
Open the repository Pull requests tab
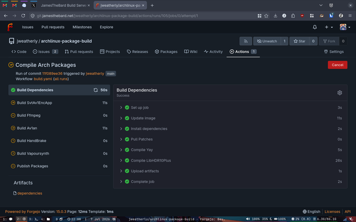click(79, 52)
